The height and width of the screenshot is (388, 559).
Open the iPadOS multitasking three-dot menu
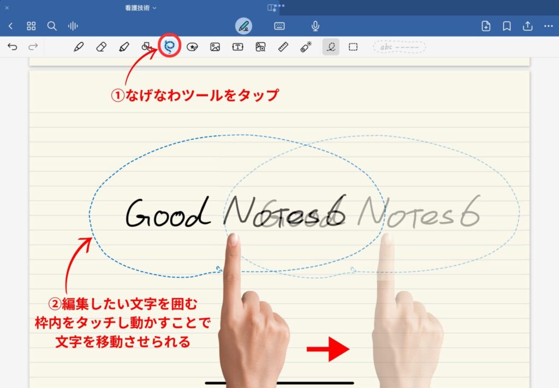coord(279,5)
